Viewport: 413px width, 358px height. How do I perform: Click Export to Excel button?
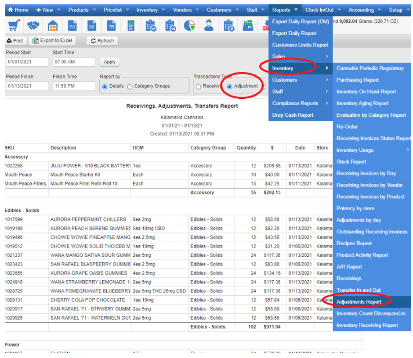(52, 40)
